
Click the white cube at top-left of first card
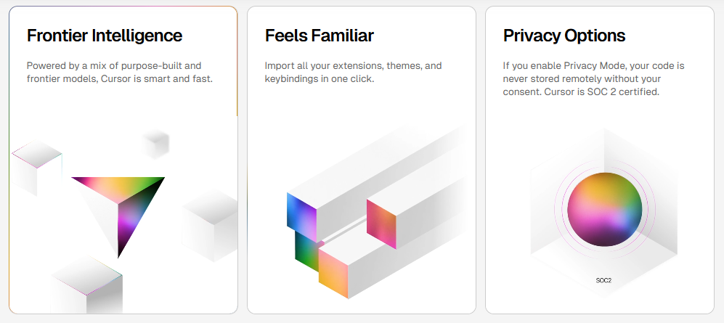[x=36, y=168]
